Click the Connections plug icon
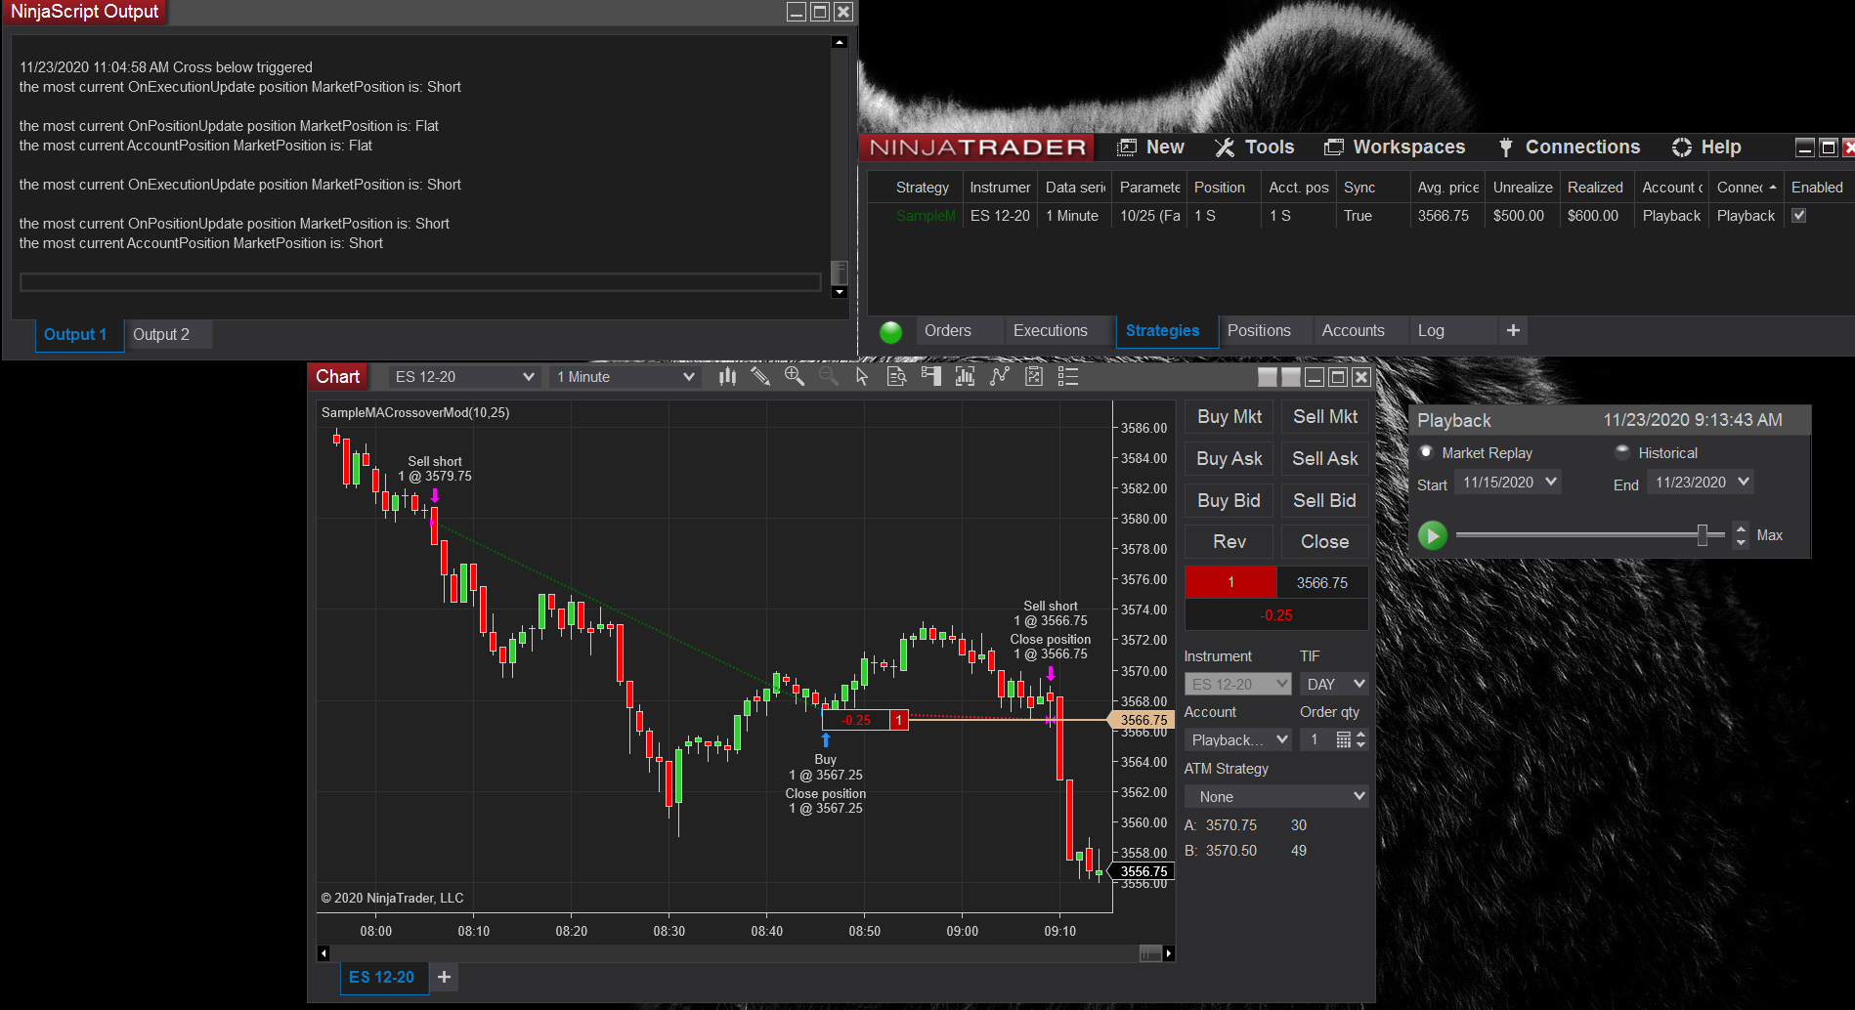The width and height of the screenshot is (1855, 1010). [x=1506, y=147]
